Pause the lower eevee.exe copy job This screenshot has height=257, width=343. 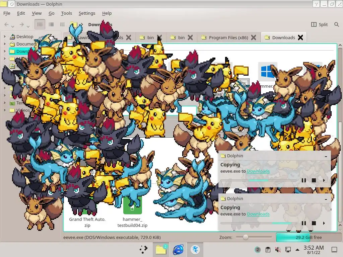coord(303,223)
